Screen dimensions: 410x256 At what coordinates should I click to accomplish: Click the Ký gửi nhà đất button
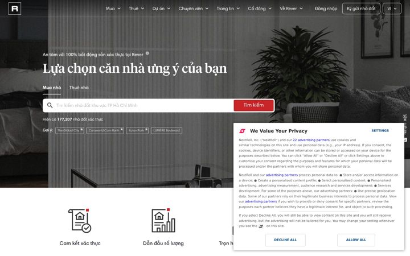361,9
